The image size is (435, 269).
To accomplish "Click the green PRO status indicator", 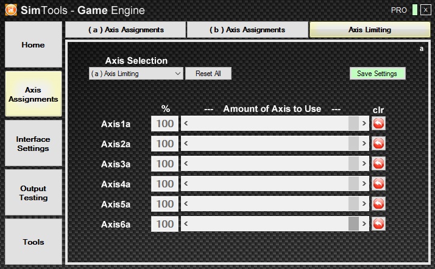I will click(x=414, y=10).
